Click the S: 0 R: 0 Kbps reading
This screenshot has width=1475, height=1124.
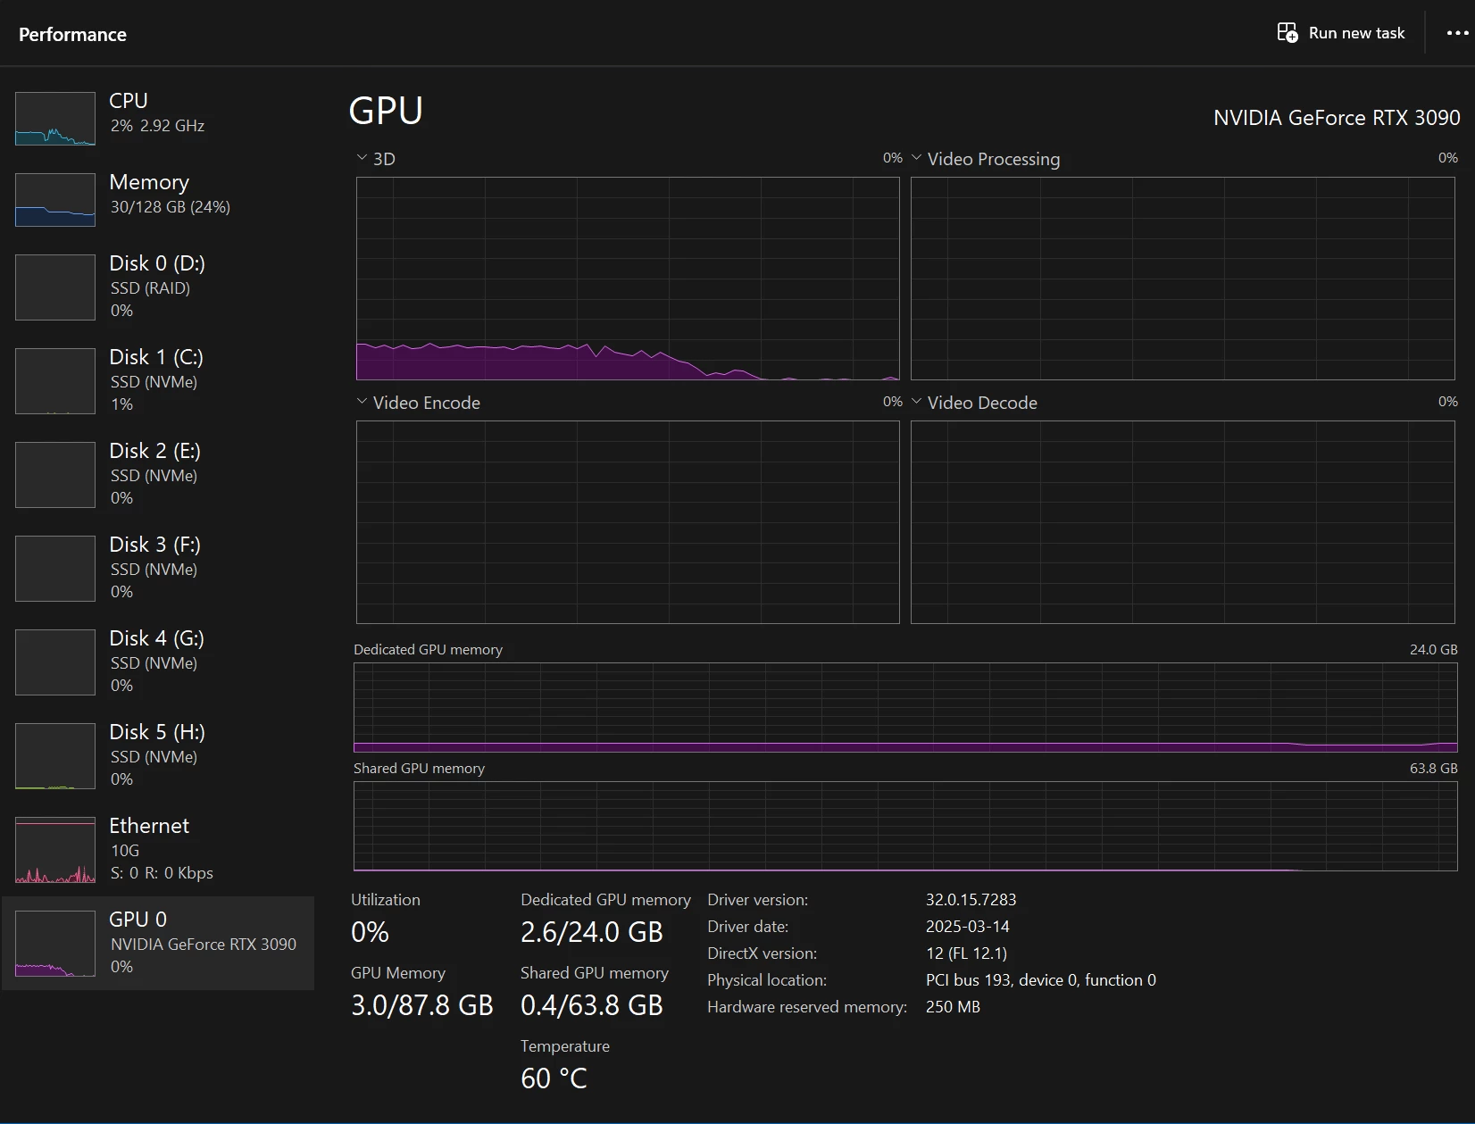[x=162, y=872]
